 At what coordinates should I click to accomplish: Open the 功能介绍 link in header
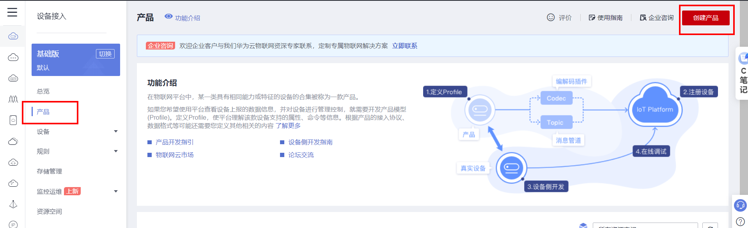[188, 18]
